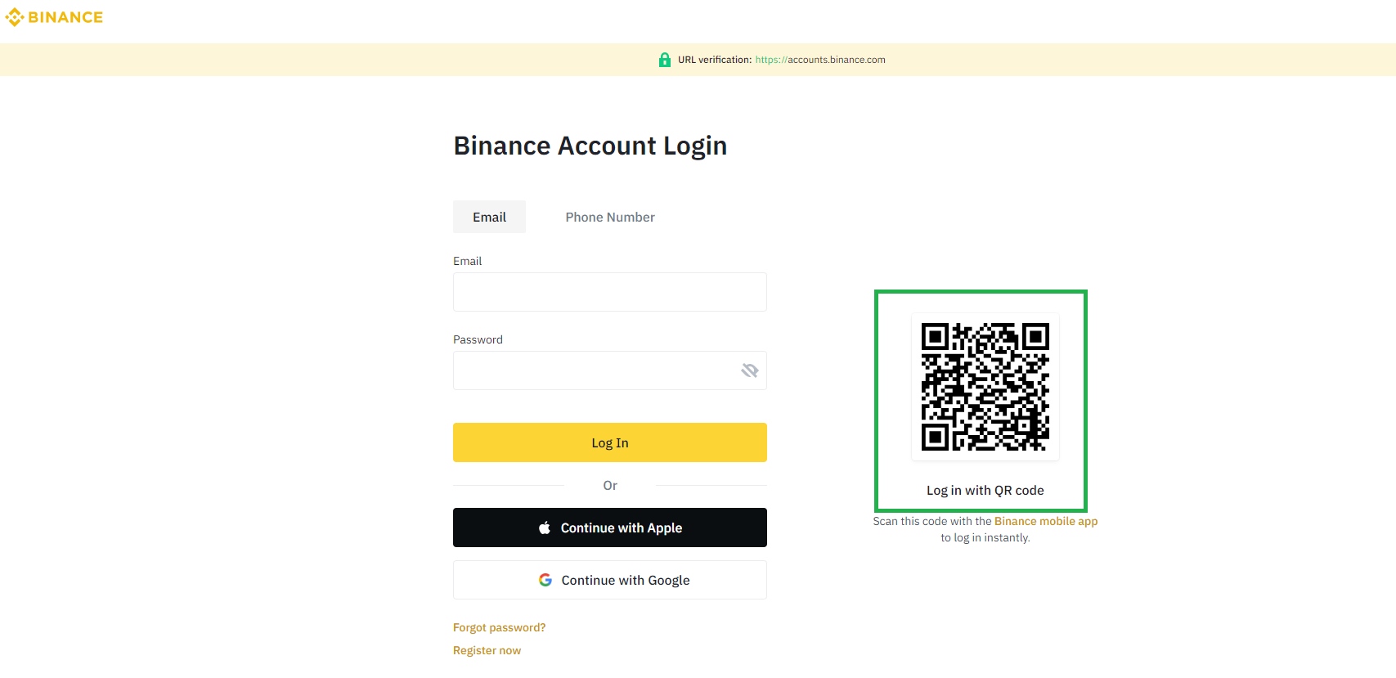Click the Binance logo icon
The image size is (1396, 678).
15,17
